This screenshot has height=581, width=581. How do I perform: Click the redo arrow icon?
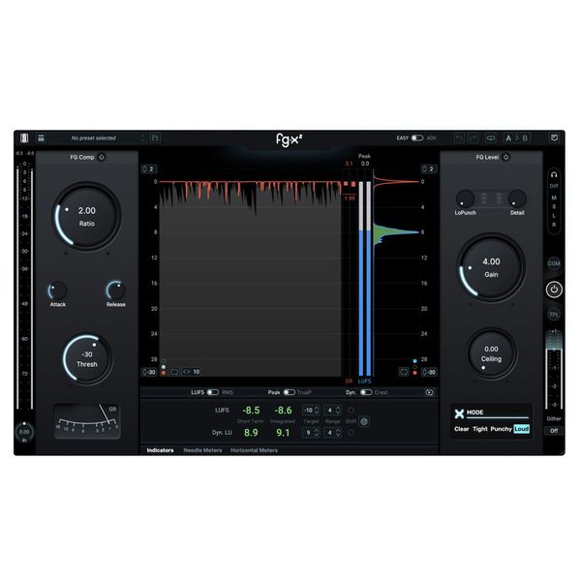(x=473, y=138)
